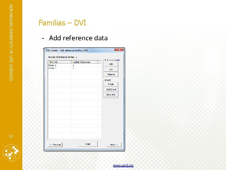
Task: Click the Add reference data bullet text
Action: 78,38
